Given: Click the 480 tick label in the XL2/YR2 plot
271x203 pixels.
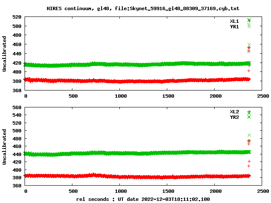Looking at the screenshot, I should click(x=17, y=139).
